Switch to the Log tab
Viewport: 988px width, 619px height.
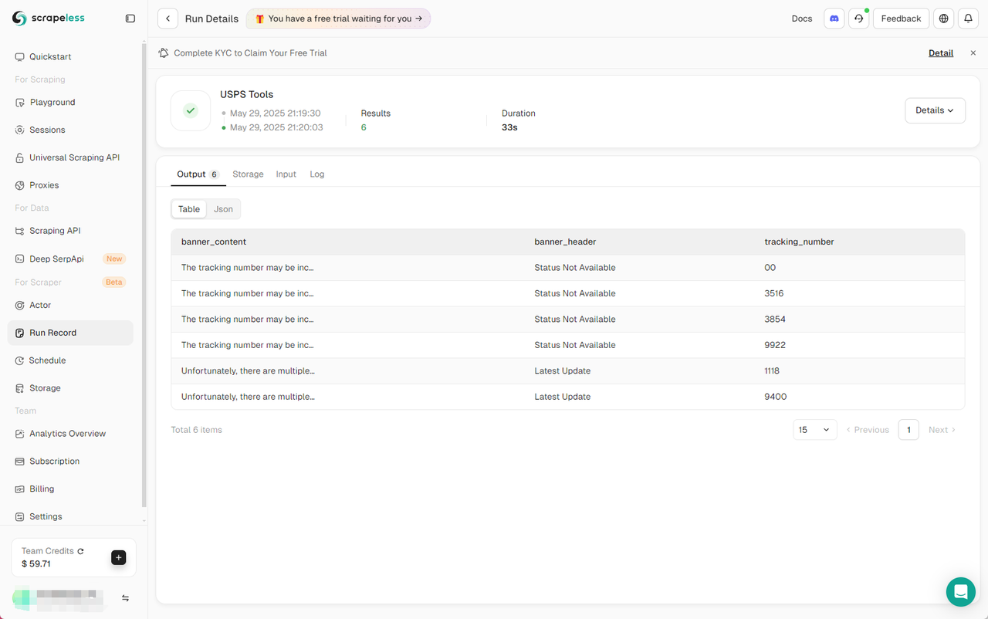pyautogui.click(x=317, y=174)
